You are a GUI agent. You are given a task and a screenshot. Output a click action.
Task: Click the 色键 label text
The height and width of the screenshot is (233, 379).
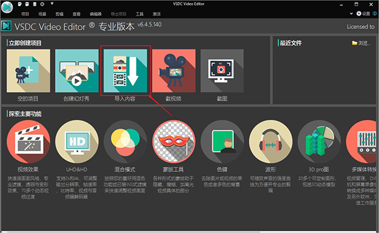pyautogui.click(x=222, y=169)
